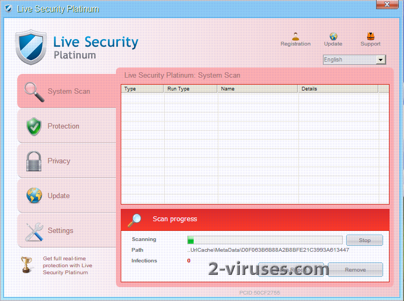Click the Update globe icon in header

pyautogui.click(x=333, y=36)
